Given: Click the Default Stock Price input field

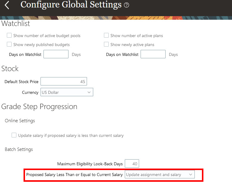Looking at the screenshot, I should tap(64, 82).
